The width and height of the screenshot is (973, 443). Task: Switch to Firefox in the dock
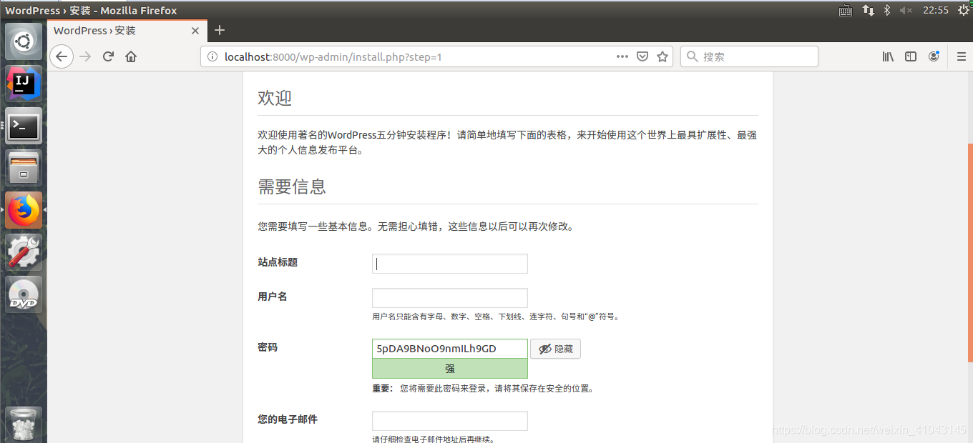[x=24, y=211]
